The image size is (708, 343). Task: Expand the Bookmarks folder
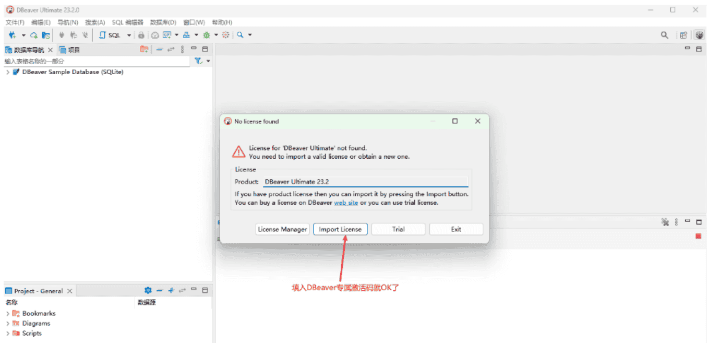(x=8, y=313)
